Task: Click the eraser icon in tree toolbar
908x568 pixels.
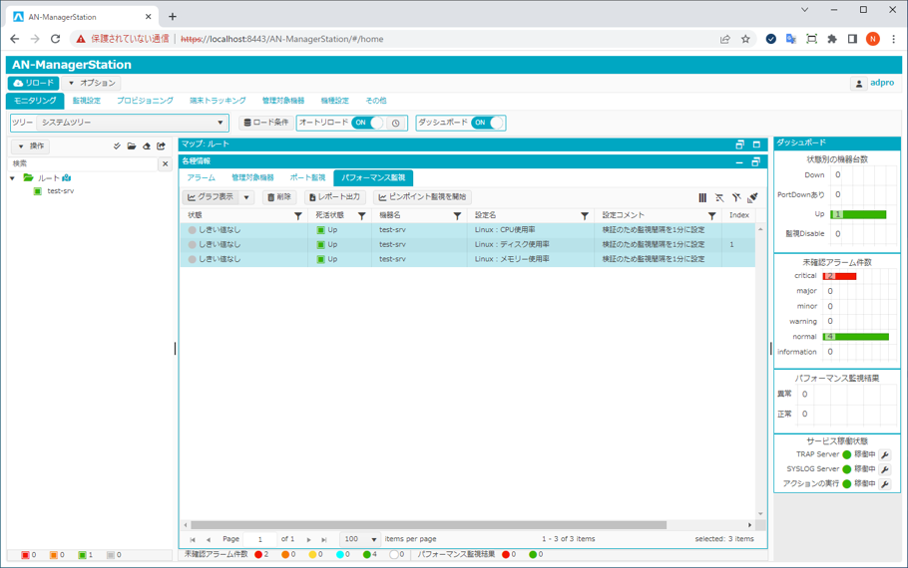Action: (147, 146)
